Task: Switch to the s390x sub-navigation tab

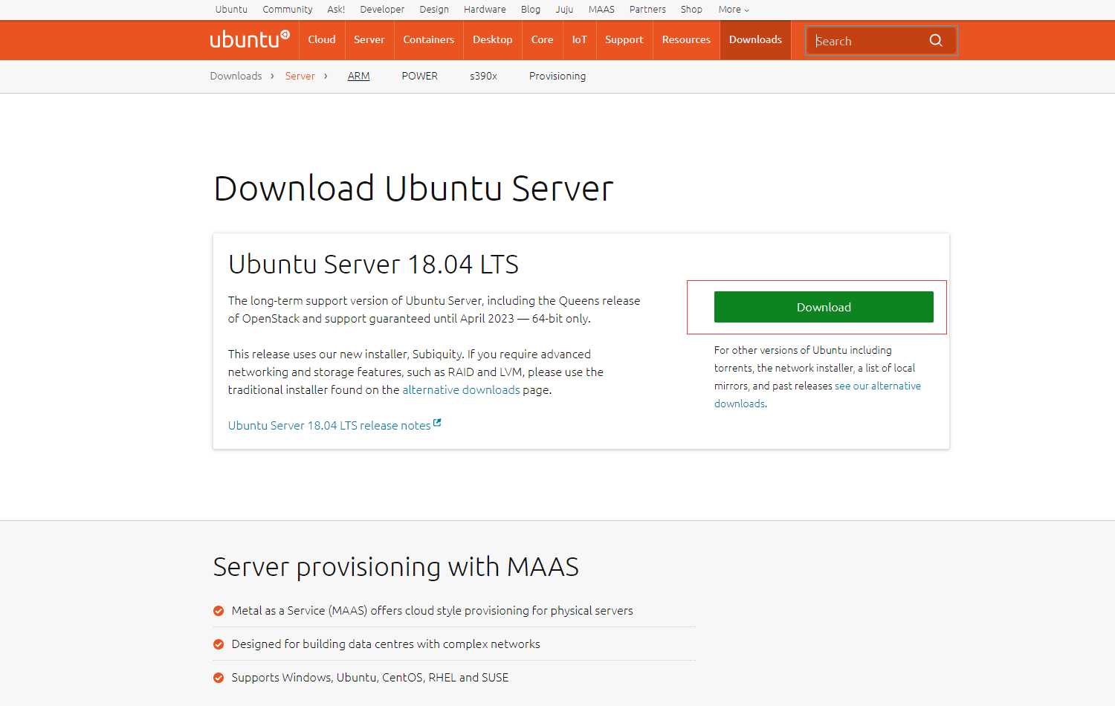Action: coord(483,76)
